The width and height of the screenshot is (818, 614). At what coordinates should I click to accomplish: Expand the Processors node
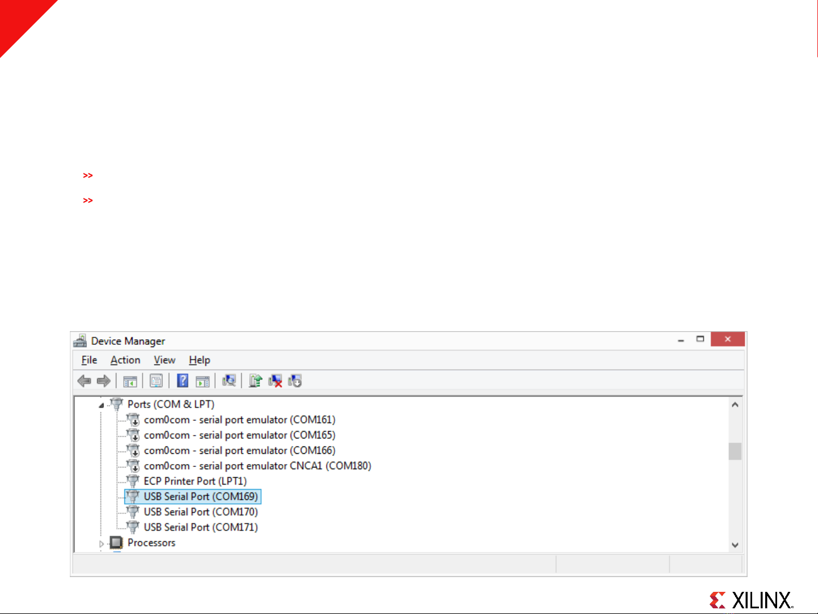pos(102,544)
